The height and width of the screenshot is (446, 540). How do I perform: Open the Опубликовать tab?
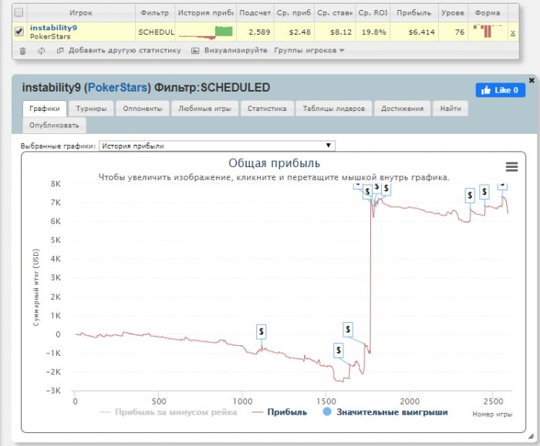(55, 125)
